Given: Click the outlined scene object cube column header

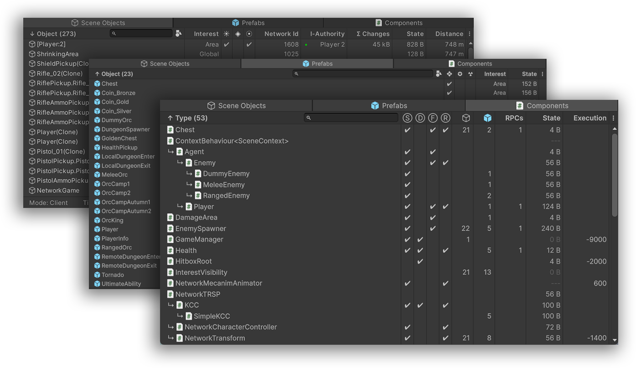Looking at the screenshot, I should tap(466, 118).
